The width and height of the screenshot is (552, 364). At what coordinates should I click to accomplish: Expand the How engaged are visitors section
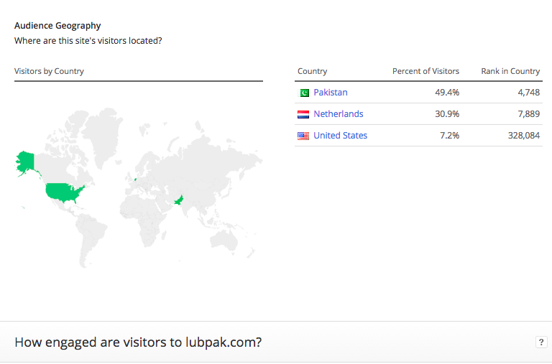[138, 342]
